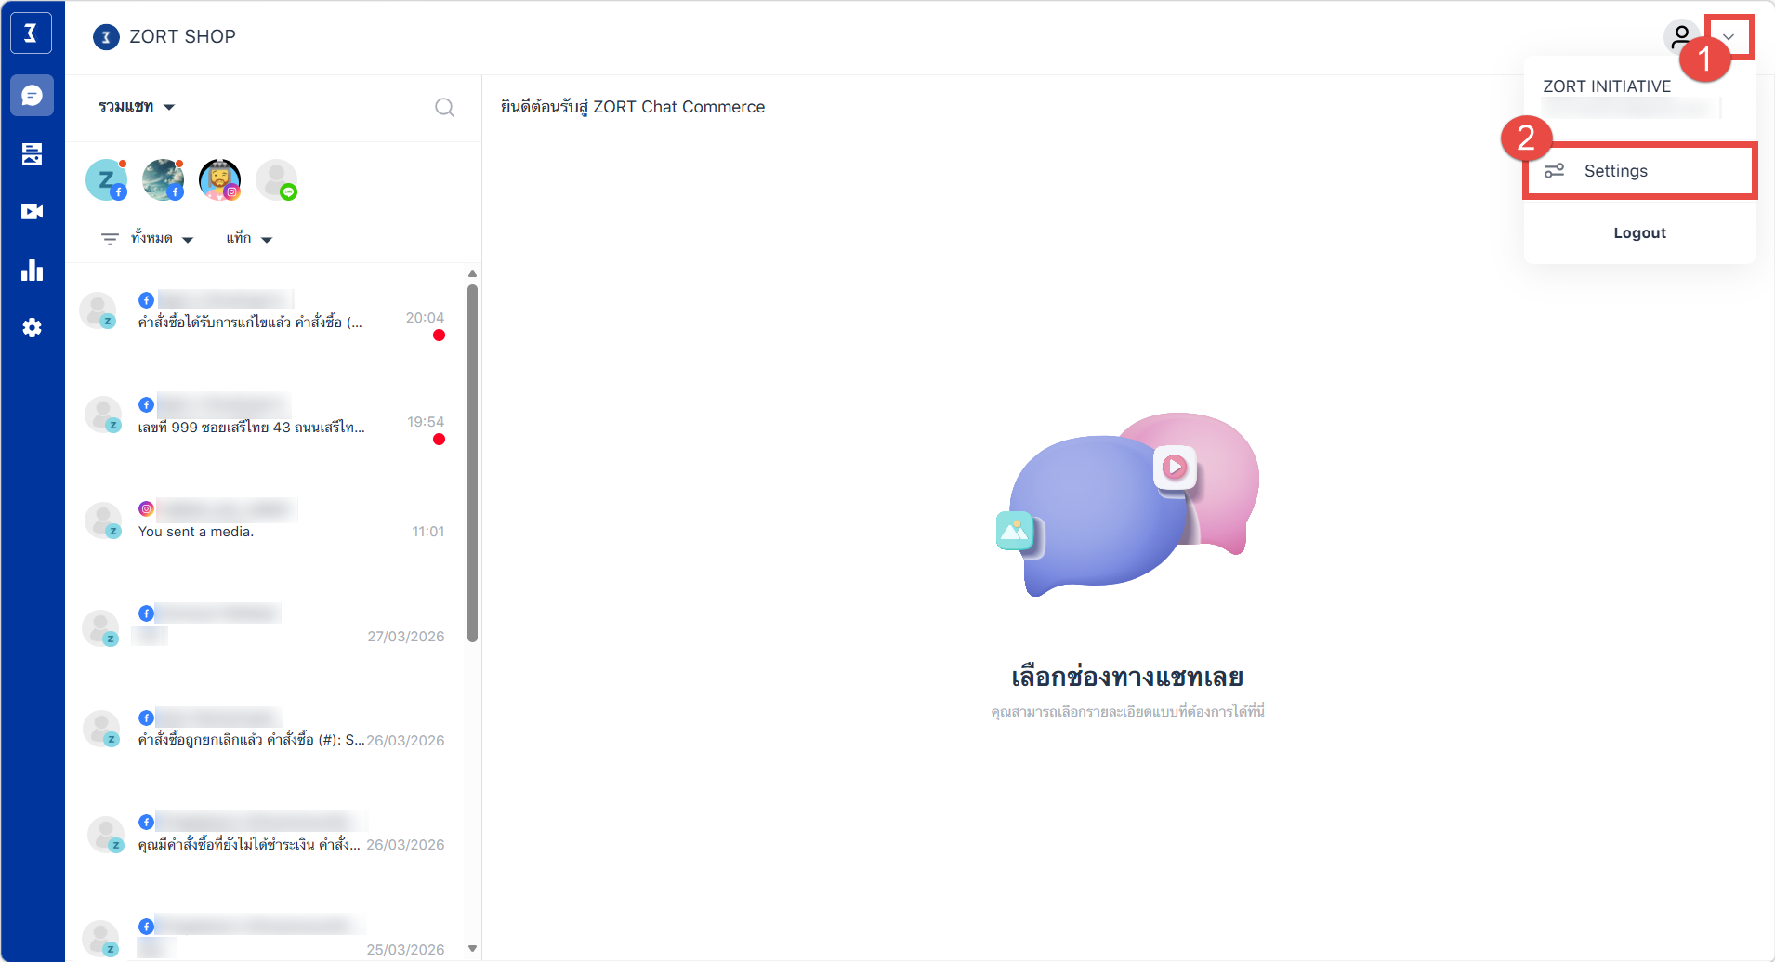1775x962 pixels.
Task: Open the แท็ก tag dropdown
Action: click(248, 239)
